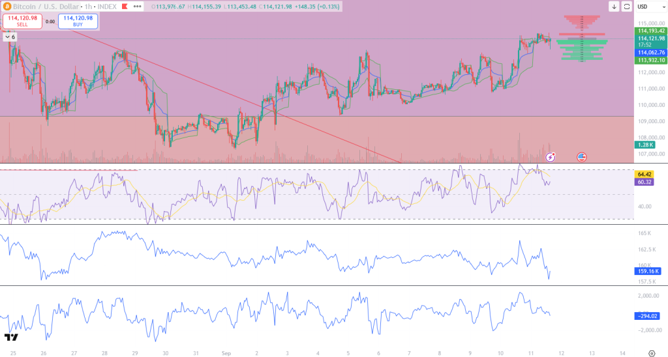Image resolution: width=668 pixels, height=357 pixels.
Task: Click the spread value 0.00 between Sell and Buy
Action: point(50,21)
